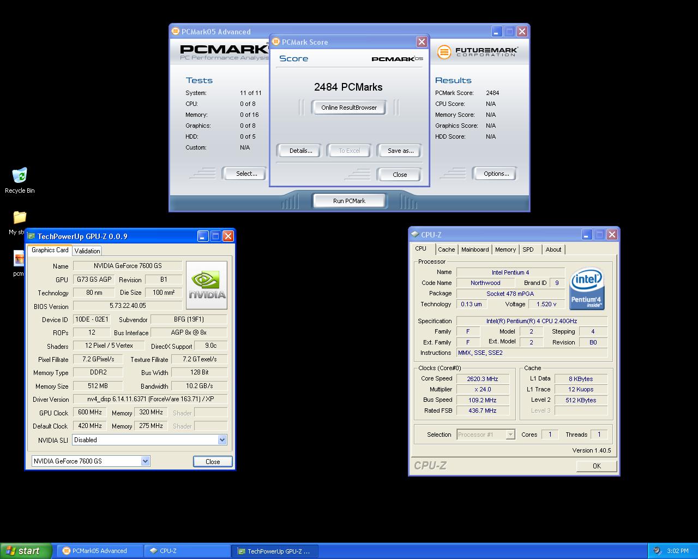
Task: Click the Save as... button
Action: pos(400,151)
